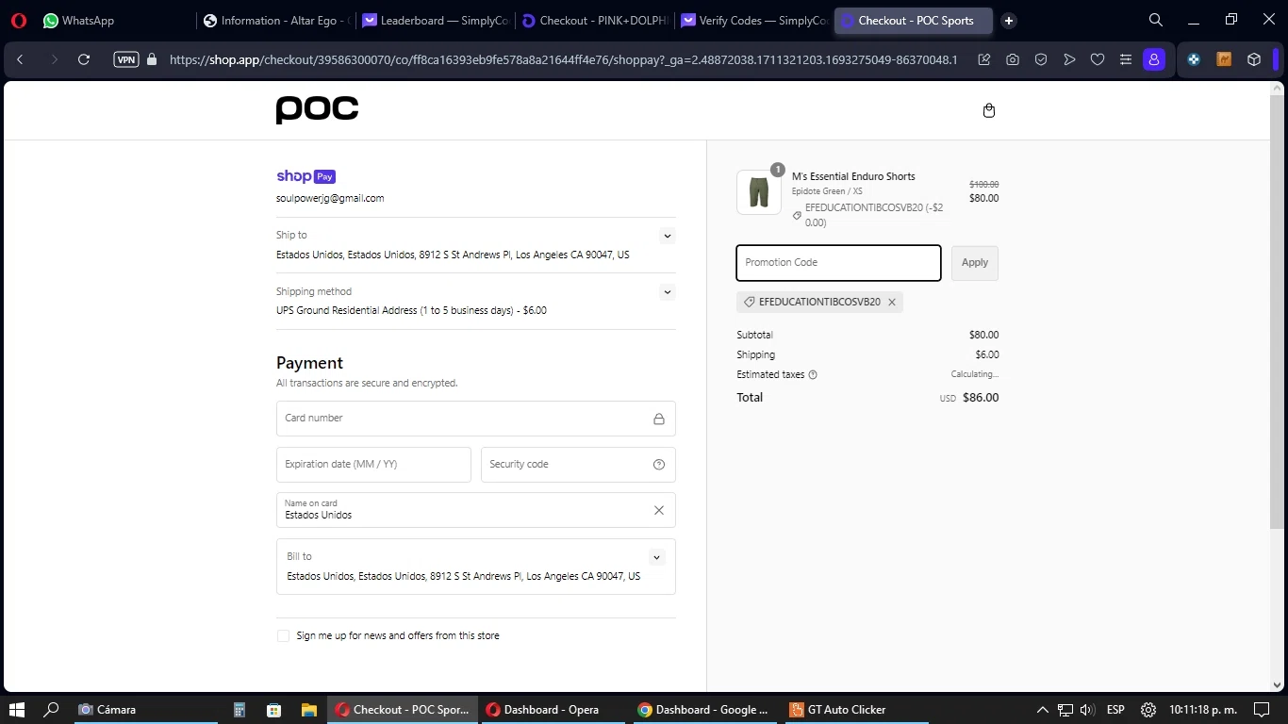Open the ad blocker shield icon
1288x724 pixels.
coord(1041,59)
